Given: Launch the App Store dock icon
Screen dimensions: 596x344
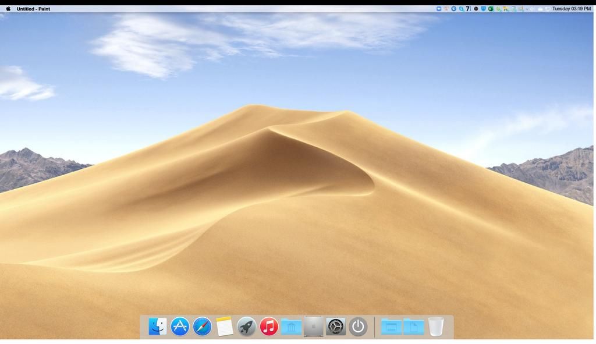Looking at the screenshot, I should tap(180, 326).
